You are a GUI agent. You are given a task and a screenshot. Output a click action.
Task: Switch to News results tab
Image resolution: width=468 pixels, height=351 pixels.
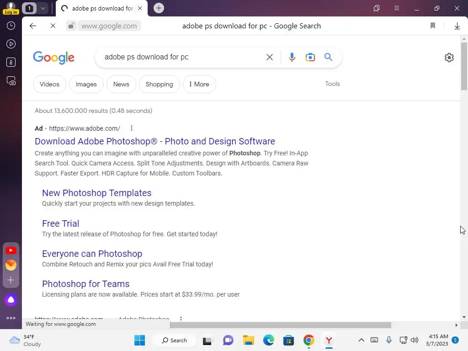point(121,84)
